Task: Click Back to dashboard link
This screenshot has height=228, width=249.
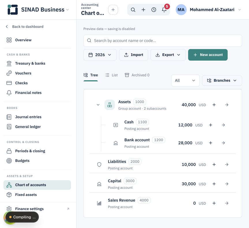Action: tap(25, 27)
